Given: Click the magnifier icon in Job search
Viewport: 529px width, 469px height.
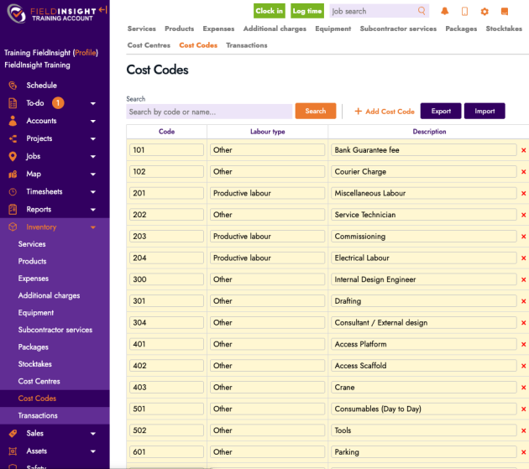Looking at the screenshot, I should pos(422,11).
